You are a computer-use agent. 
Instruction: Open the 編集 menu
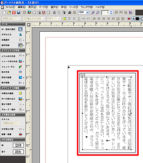pos(22,7)
